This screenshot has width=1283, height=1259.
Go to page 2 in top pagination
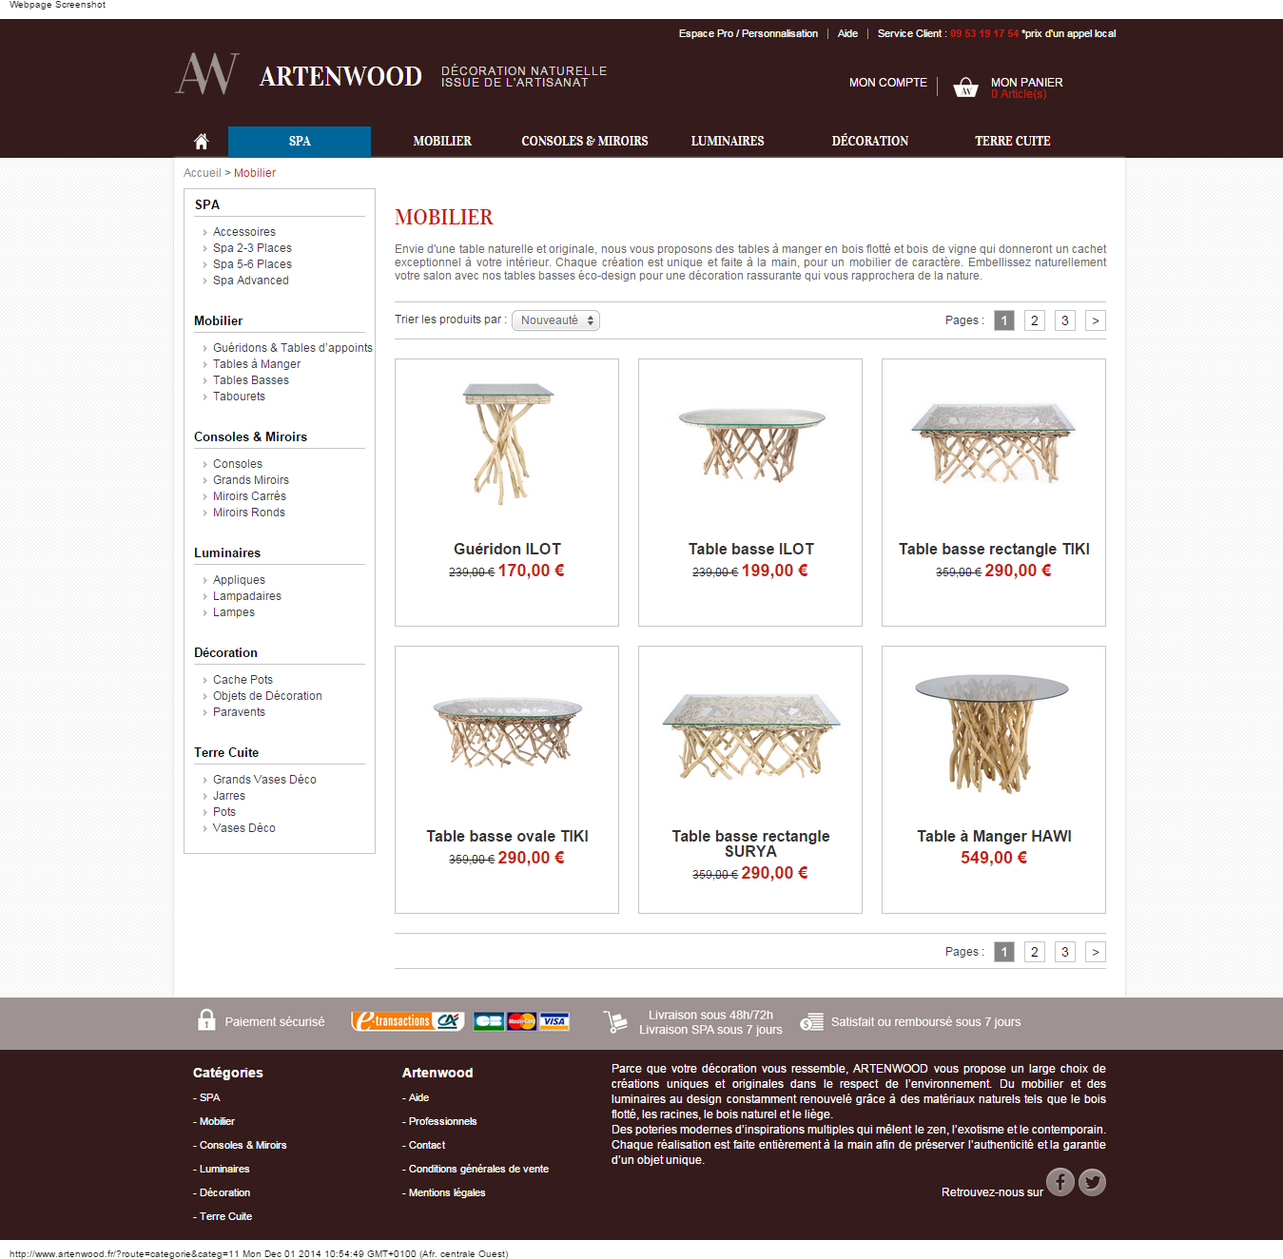1035,320
